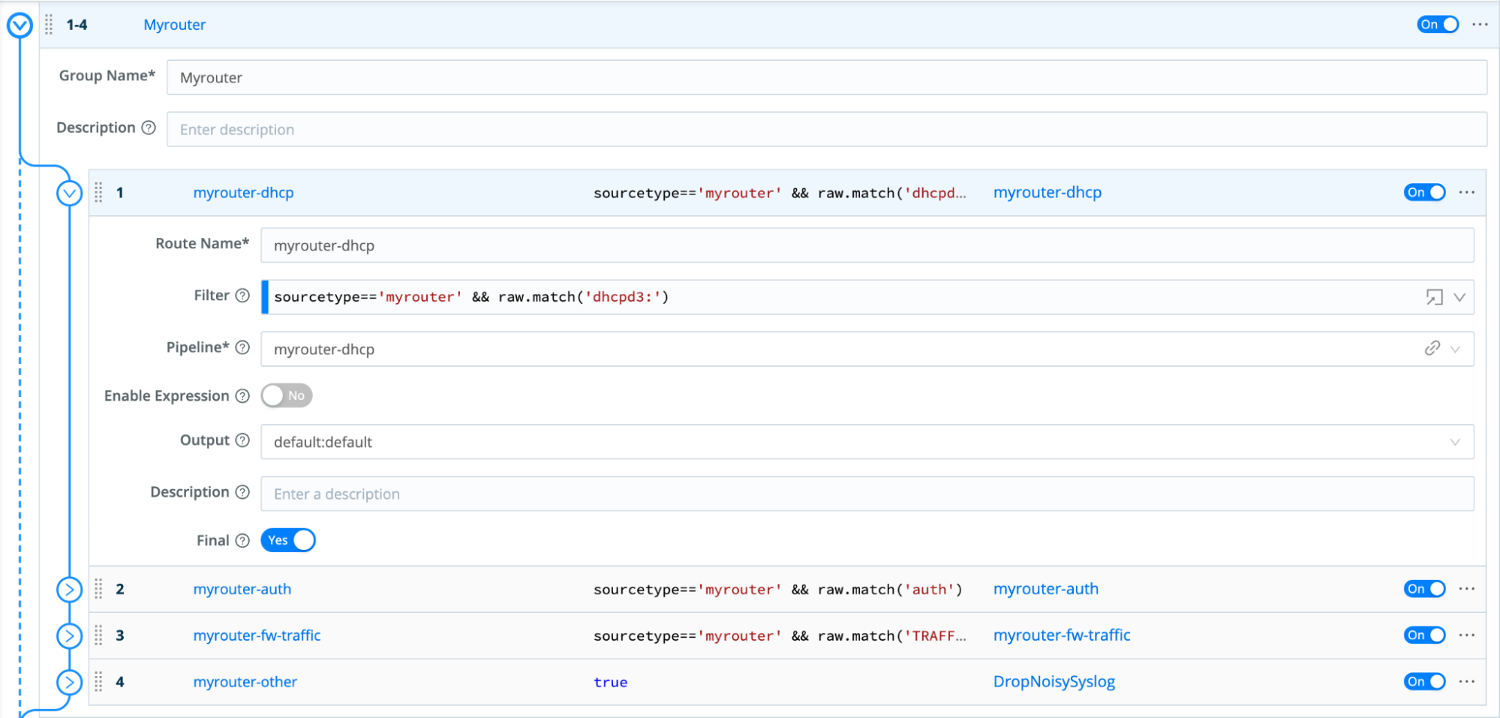Expand the myrouter-auth route row
Screen dimensions: 1500x718
tap(69, 590)
